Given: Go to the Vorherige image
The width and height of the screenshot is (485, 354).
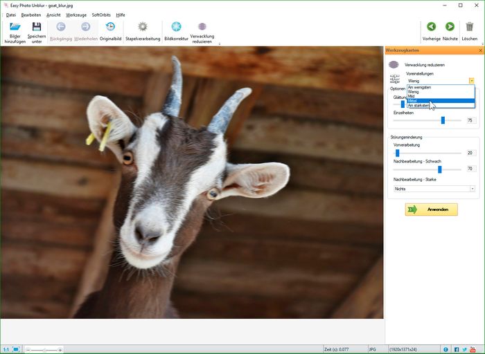Looking at the screenshot, I should (x=431, y=28).
